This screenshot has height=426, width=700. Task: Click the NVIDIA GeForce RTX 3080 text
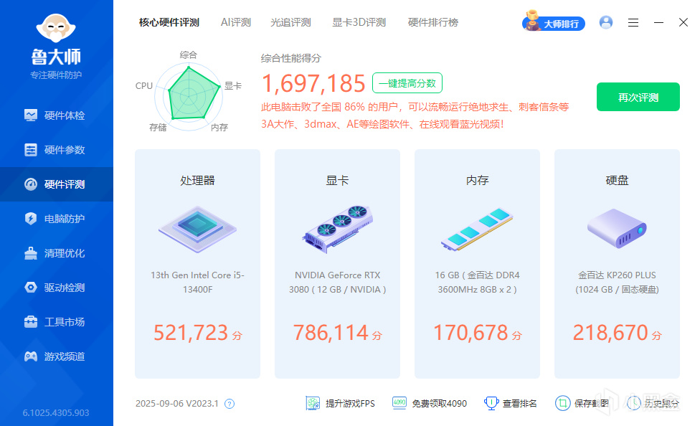point(338,283)
